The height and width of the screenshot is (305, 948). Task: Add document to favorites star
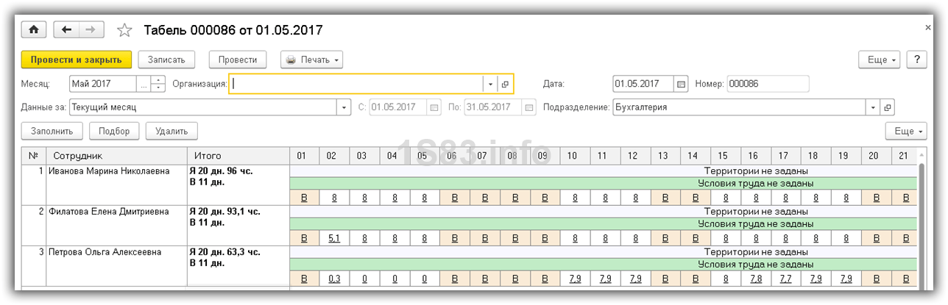point(125,30)
